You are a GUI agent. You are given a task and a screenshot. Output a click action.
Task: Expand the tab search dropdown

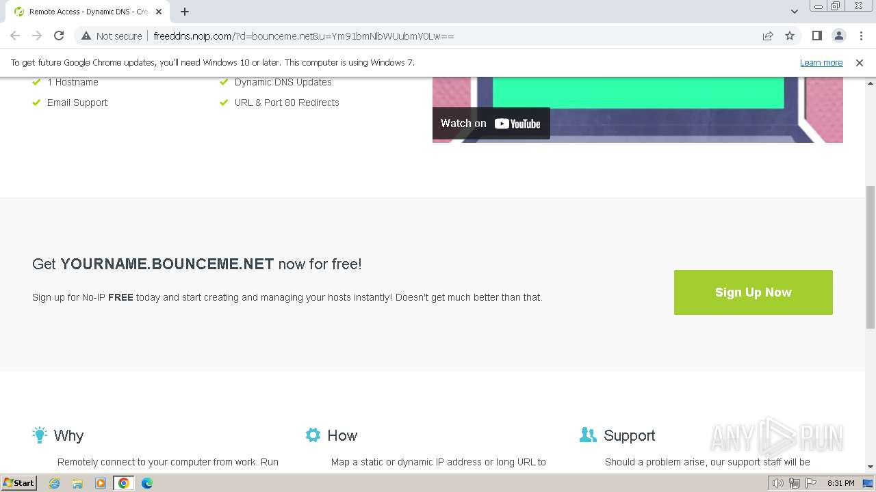point(795,12)
